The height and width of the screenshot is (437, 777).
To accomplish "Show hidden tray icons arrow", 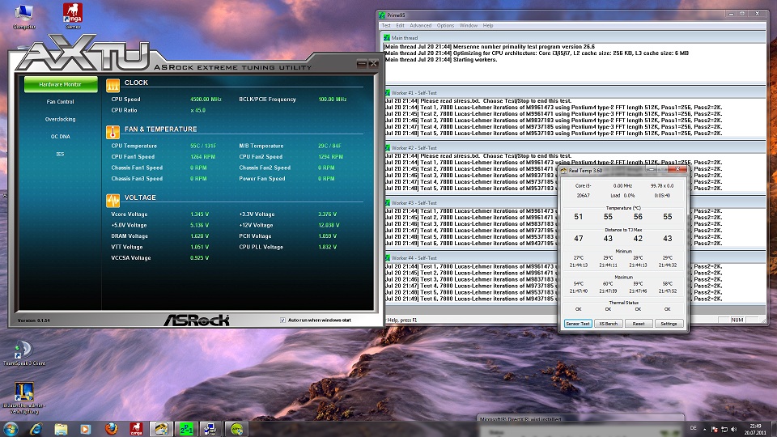I will coord(704,430).
